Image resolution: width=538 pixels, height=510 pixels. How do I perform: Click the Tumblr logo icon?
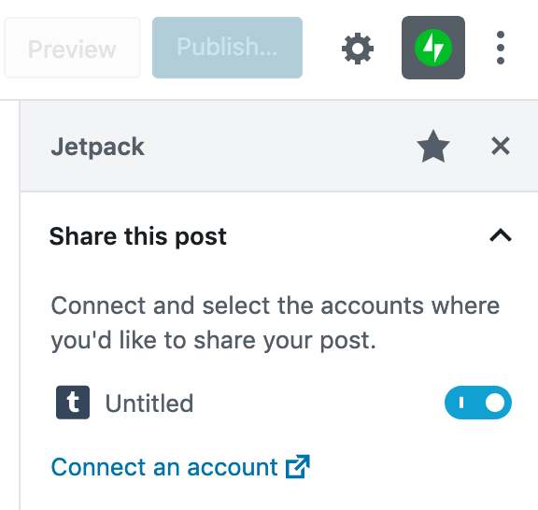[73, 403]
